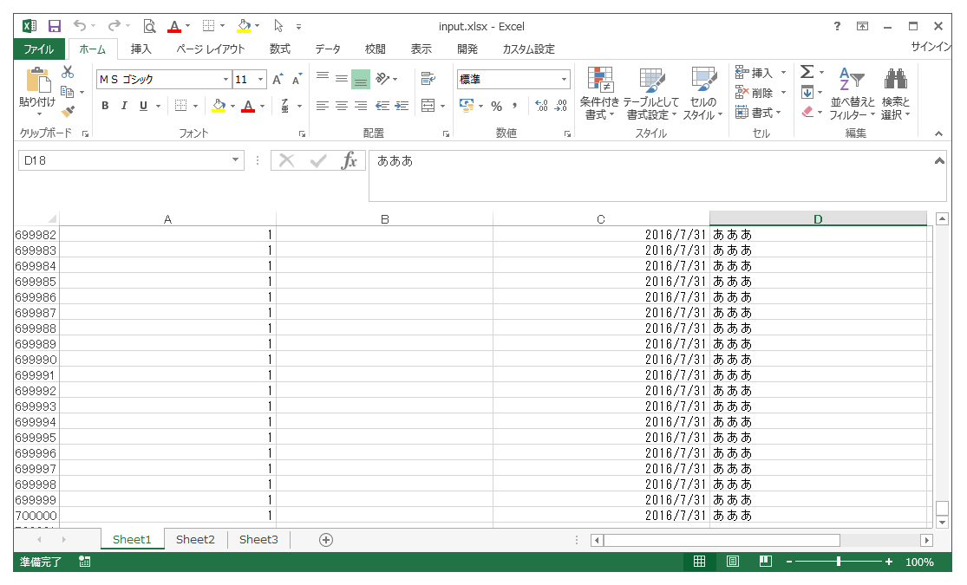Click the insert function fx icon

pyautogui.click(x=349, y=161)
